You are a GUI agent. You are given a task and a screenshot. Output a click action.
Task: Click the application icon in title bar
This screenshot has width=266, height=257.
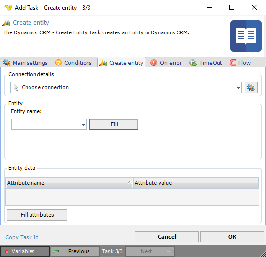pyautogui.click(x=8, y=8)
